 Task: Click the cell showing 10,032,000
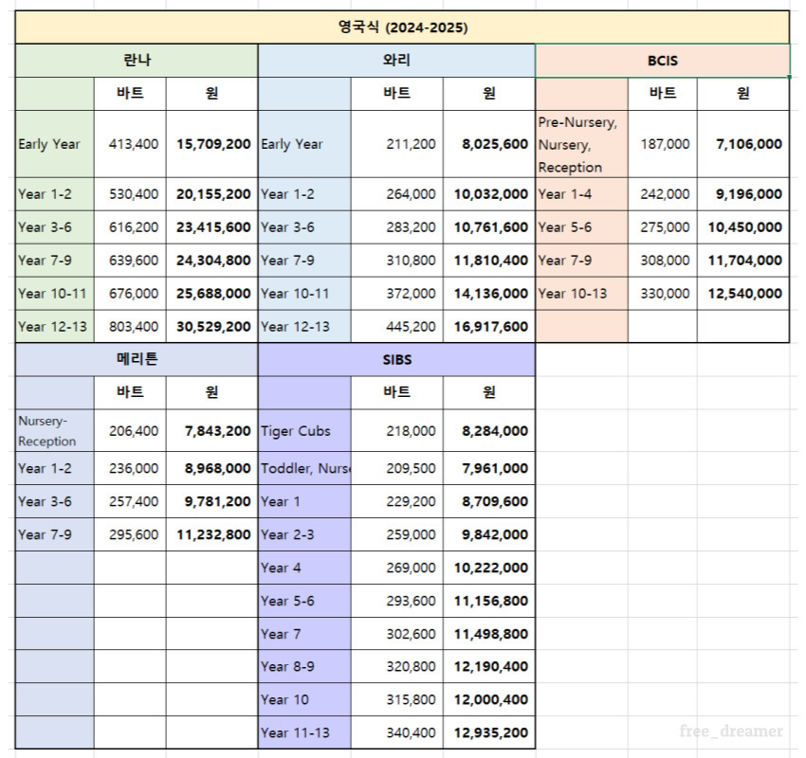[489, 194]
